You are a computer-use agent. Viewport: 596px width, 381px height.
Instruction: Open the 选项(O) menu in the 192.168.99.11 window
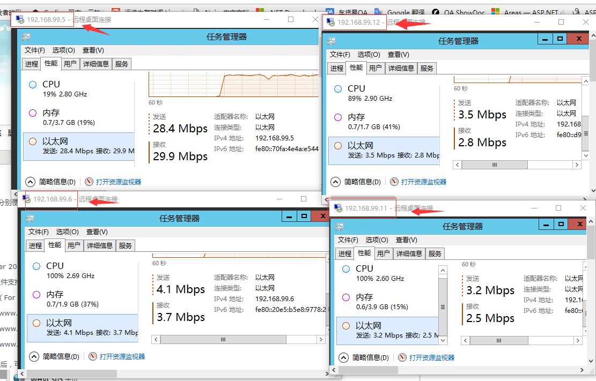[377, 240]
